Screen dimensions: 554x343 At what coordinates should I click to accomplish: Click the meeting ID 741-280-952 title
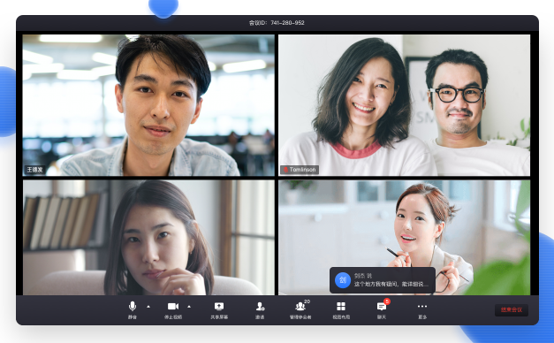[277, 23]
